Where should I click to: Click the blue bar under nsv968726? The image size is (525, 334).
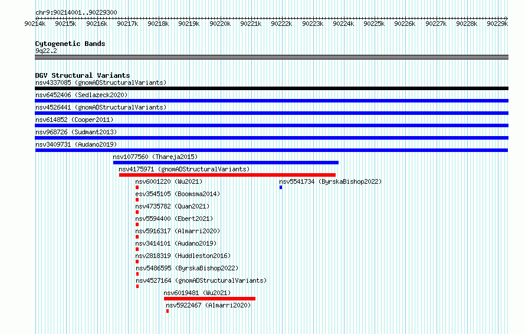[271, 138]
